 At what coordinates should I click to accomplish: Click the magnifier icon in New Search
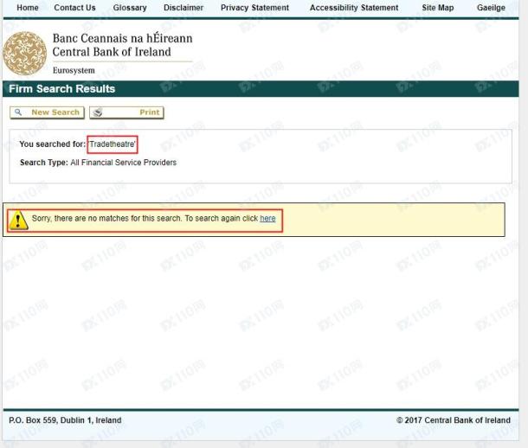[18, 112]
